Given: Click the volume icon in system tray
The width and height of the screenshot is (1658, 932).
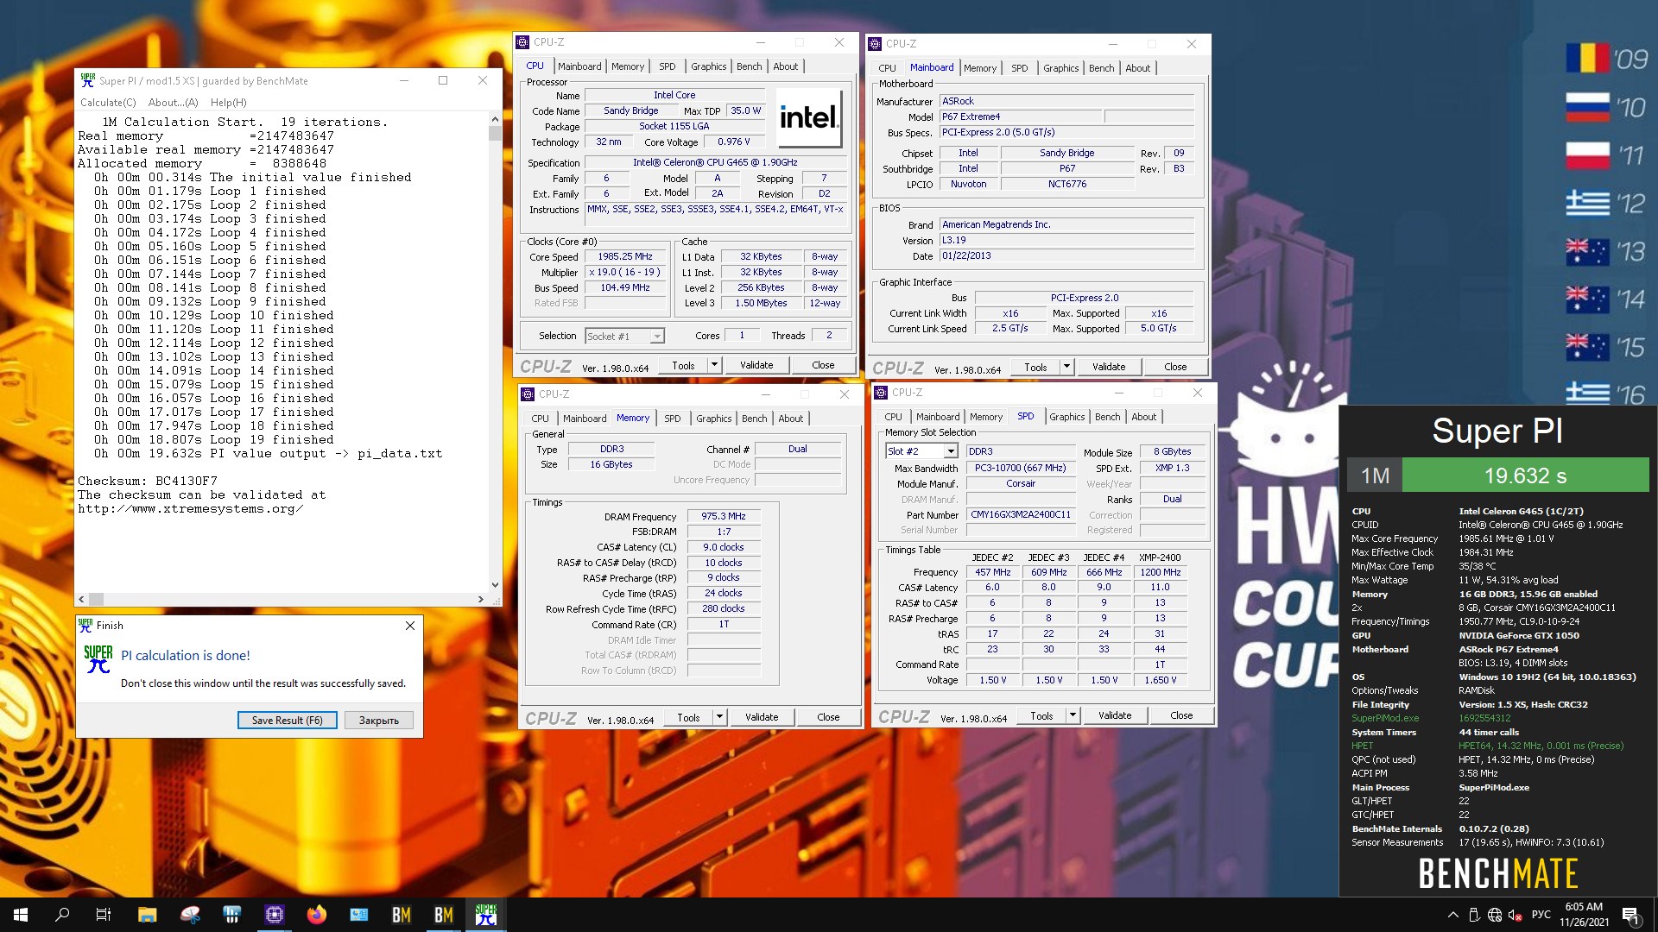Looking at the screenshot, I should coord(1515,915).
